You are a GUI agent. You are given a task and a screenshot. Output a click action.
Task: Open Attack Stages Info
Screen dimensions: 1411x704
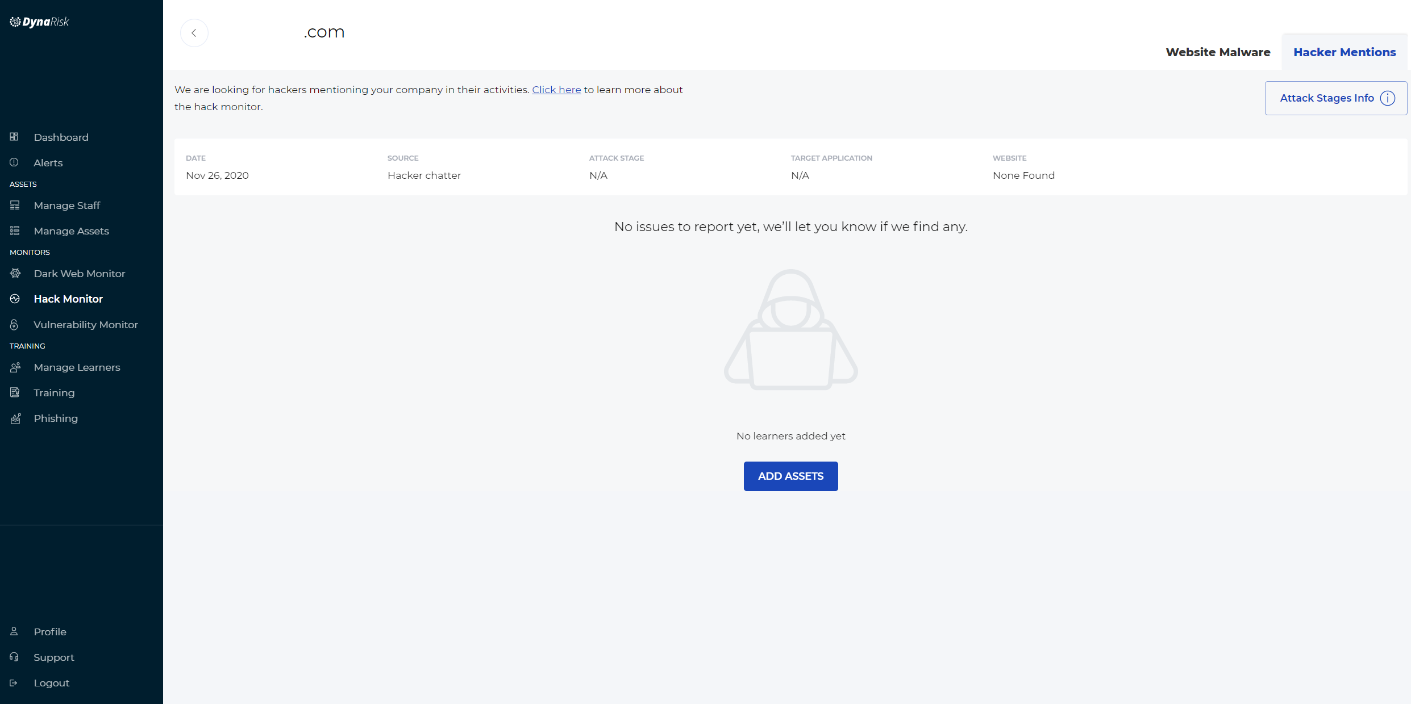1326,98
